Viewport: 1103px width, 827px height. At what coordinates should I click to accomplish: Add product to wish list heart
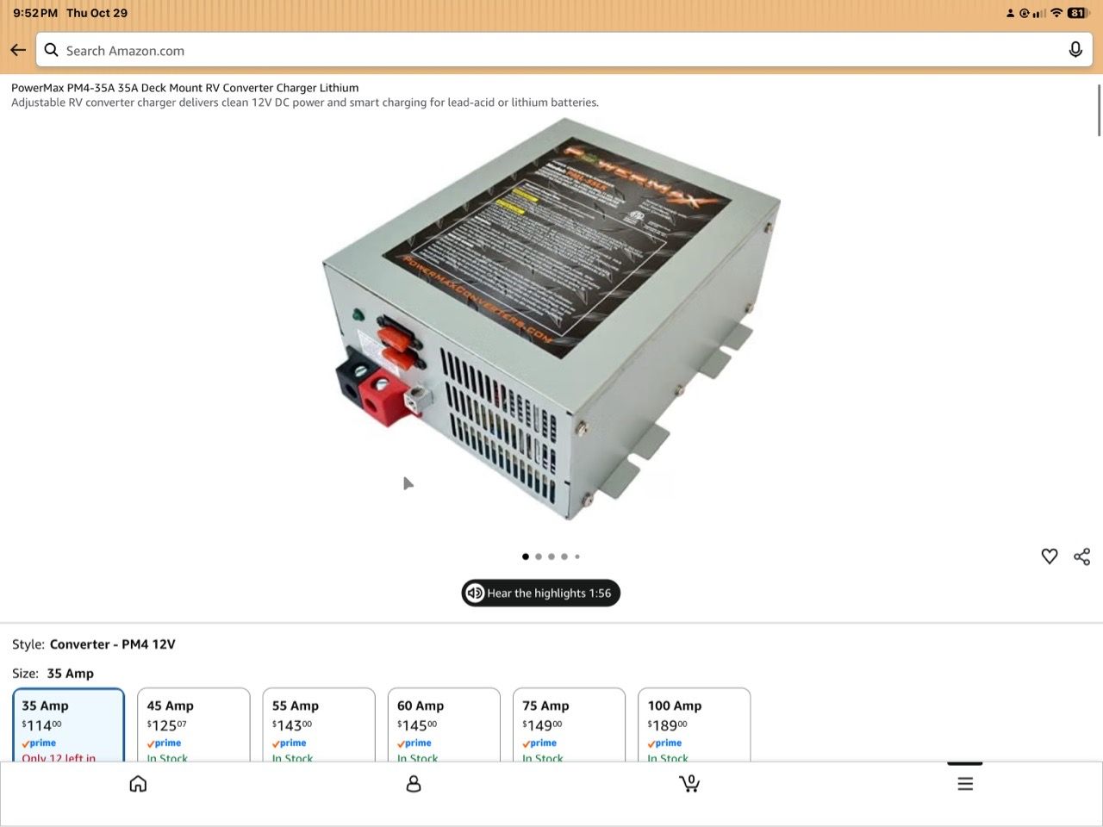point(1049,557)
